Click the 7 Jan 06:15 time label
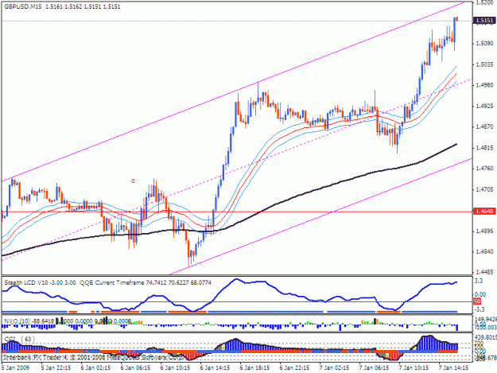The width and height of the screenshot is (497, 373). pos(374,368)
